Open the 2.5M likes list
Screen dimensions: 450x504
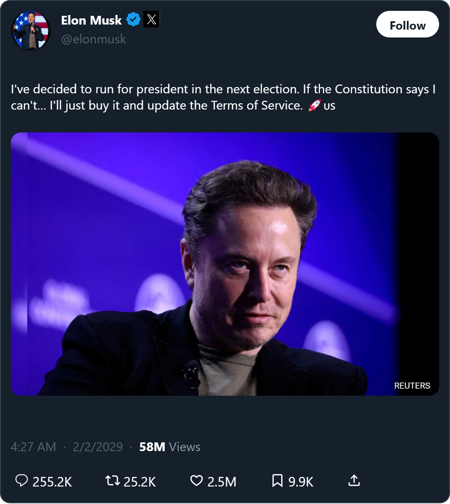click(222, 482)
